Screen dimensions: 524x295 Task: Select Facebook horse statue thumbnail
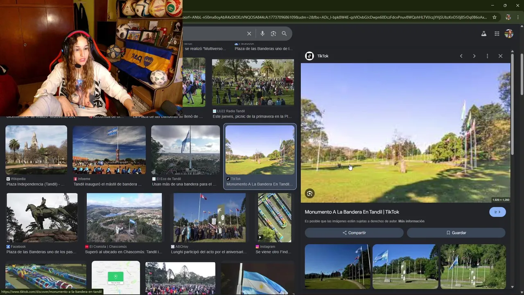42,218
